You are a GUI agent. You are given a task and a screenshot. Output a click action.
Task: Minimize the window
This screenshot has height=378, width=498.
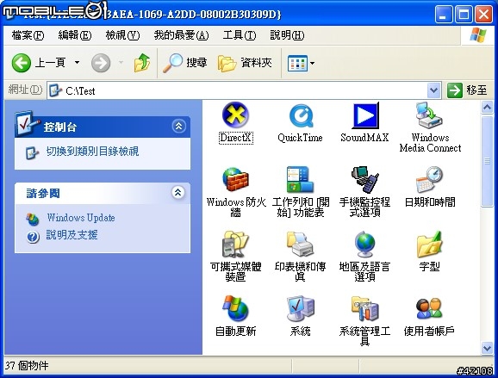point(444,14)
